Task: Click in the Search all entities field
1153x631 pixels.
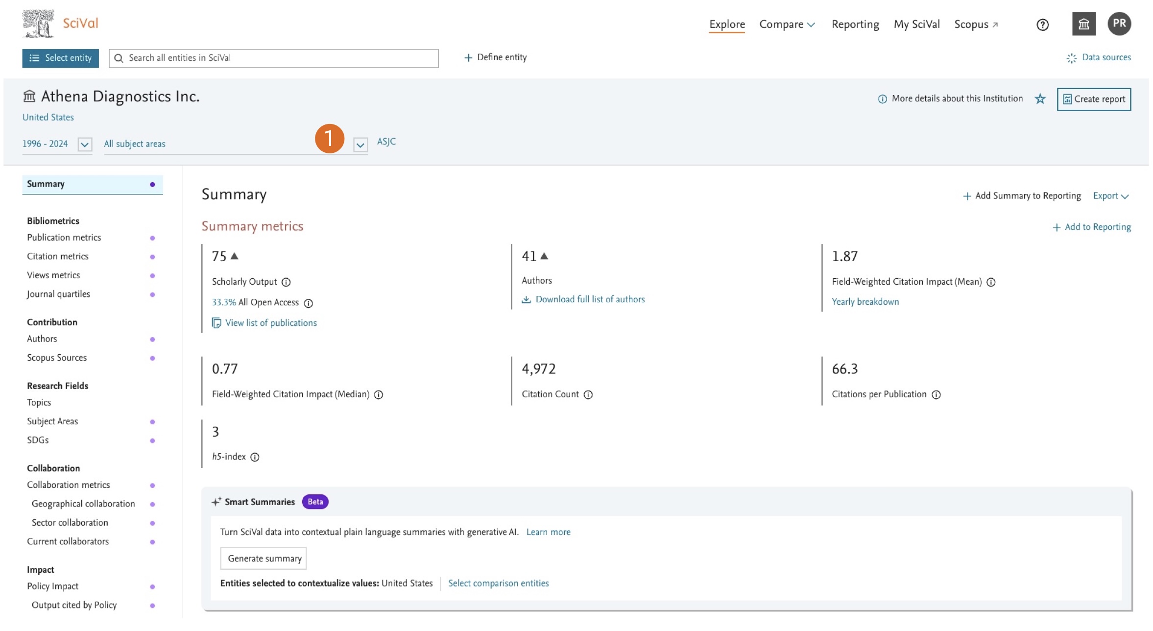Action: click(x=273, y=58)
